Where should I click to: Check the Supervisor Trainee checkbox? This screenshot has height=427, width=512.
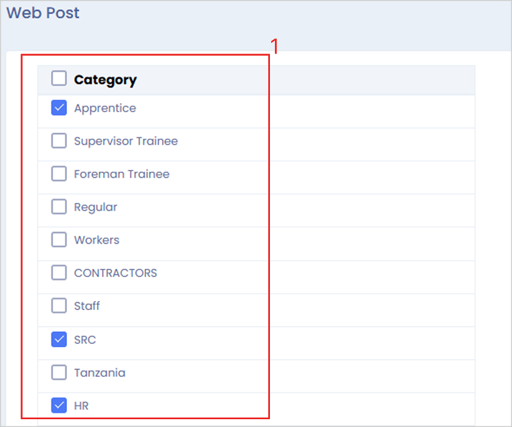[59, 141]
